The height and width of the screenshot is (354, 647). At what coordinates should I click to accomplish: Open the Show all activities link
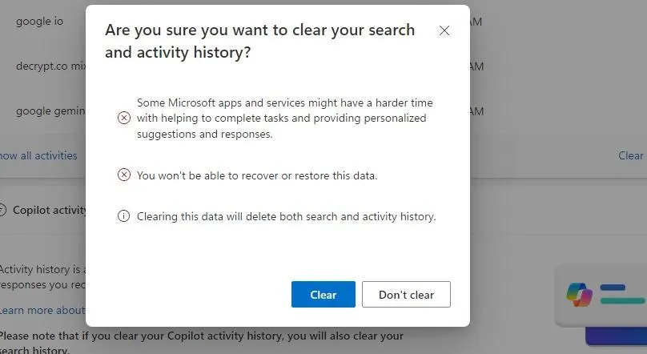tap(38, 155)
